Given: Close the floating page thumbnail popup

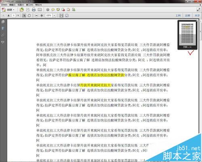Looking at the screenshot, I should [196, 21].
